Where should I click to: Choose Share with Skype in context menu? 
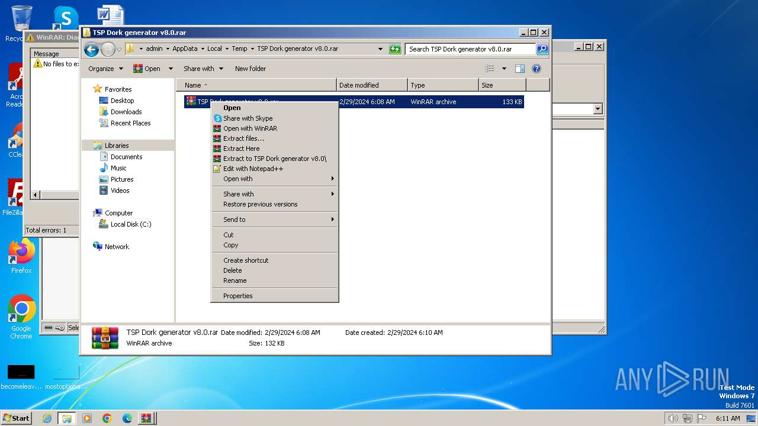pos(275,118)
